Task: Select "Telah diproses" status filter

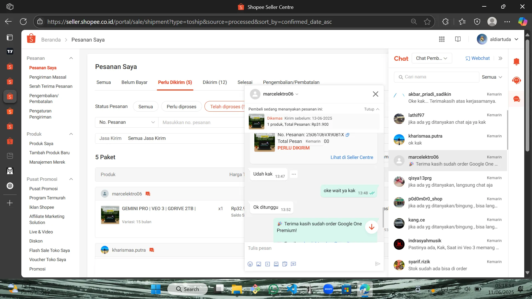Action: click(225, 107)
